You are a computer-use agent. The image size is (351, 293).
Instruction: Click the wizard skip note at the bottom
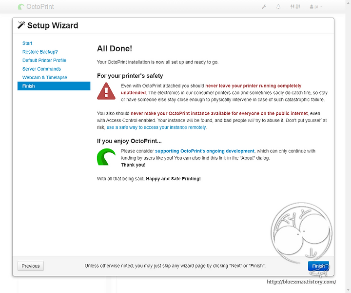click(x=175, y=266)
